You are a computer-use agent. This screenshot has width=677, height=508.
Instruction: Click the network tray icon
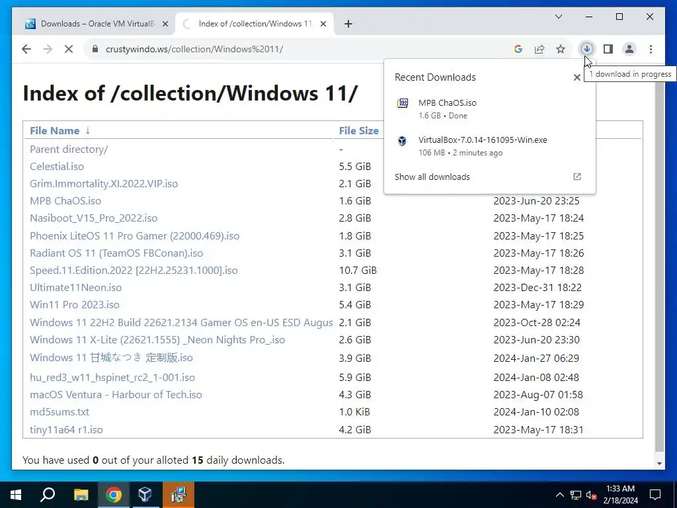coord(576,495)
